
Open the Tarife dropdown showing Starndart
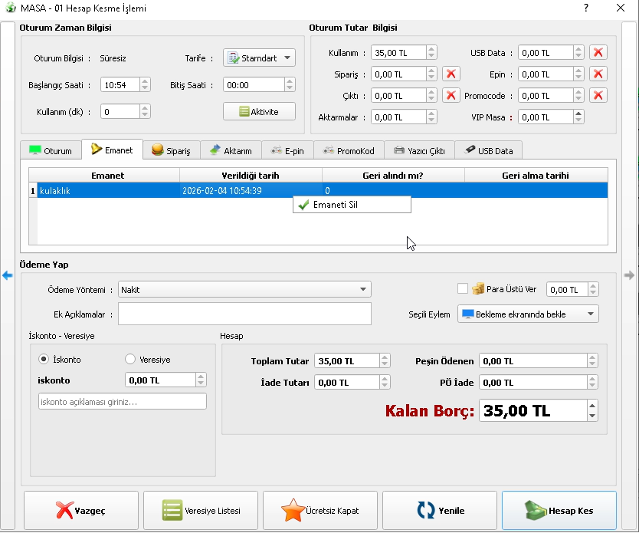tap(259, 58)
